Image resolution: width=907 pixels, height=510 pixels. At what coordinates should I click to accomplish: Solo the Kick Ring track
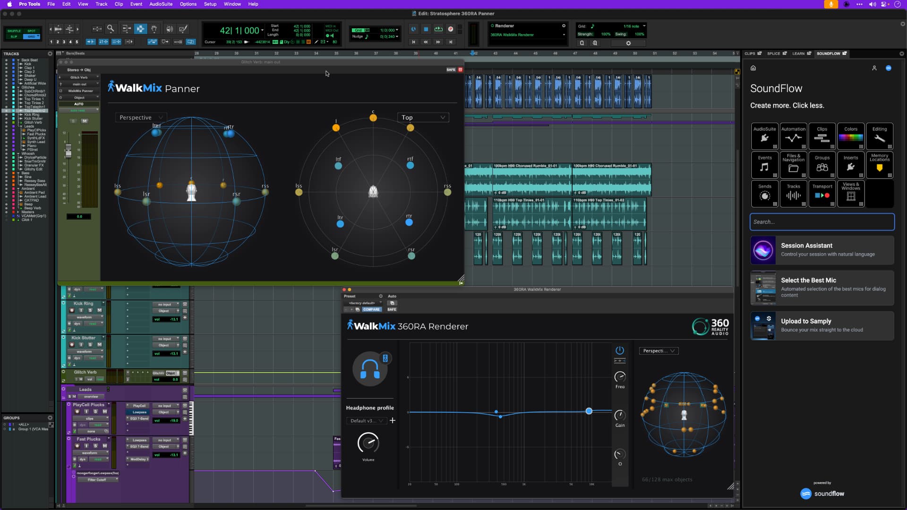pos(90,310)
